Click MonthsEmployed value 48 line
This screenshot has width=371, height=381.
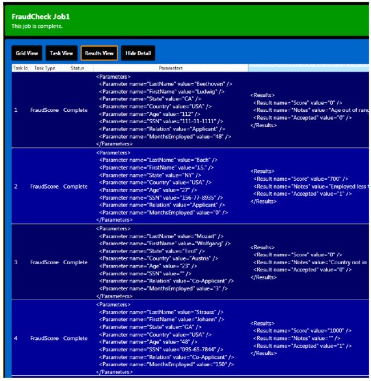tap(165, 136)
